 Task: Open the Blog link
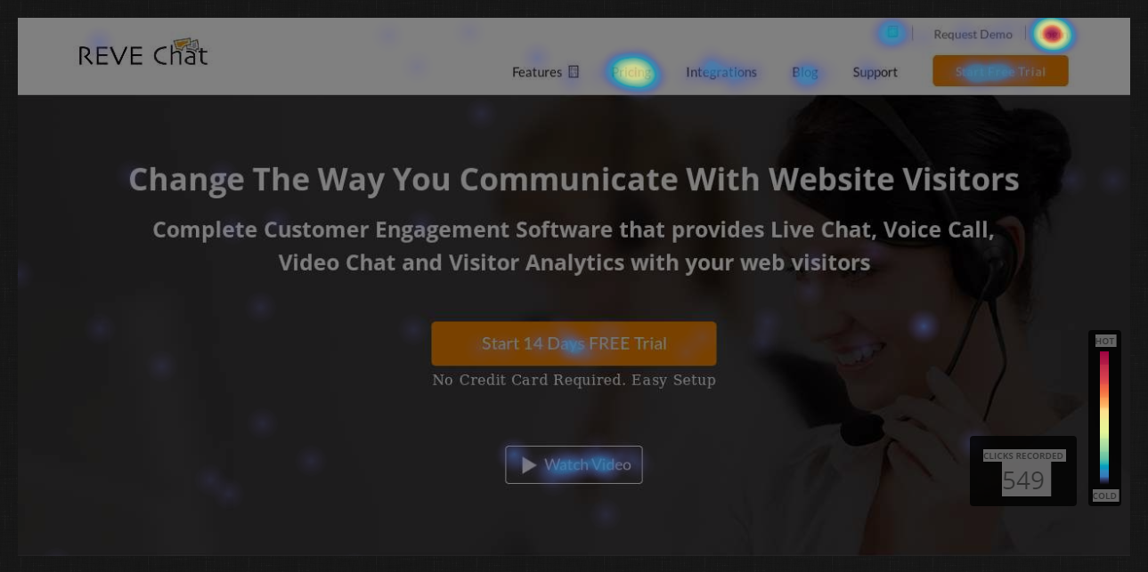click(805, 72)
